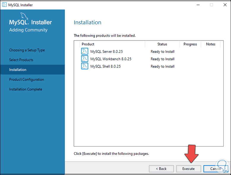Minimize the MySQL Installer window
231x175 pixels.
point(198,5)
